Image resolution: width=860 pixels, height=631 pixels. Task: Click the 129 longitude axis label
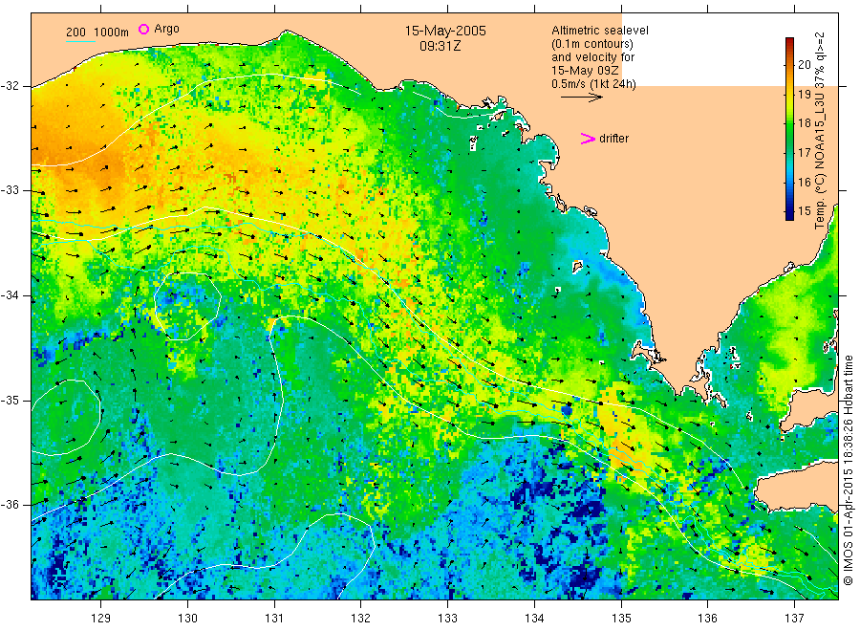click(101, 619)
